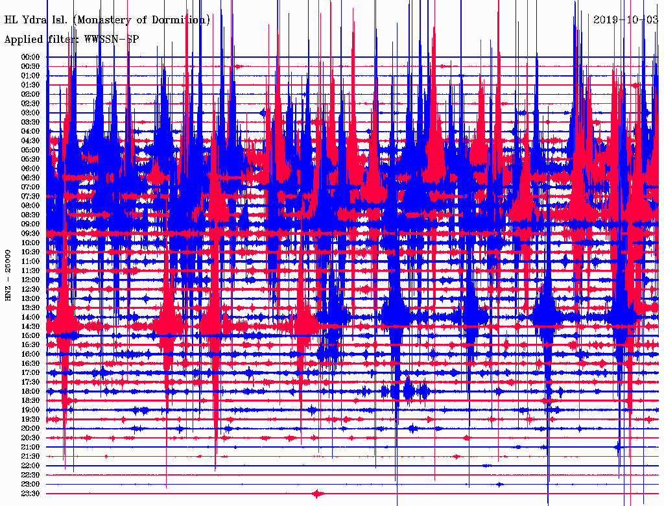Click the 22:00 time label
This screenshot has width=664, height=506.
[x=30, y=466]
